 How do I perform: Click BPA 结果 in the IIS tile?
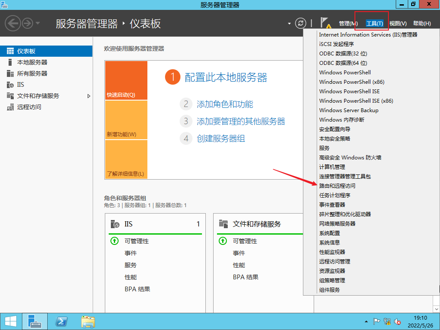click(x=137, y=289)
